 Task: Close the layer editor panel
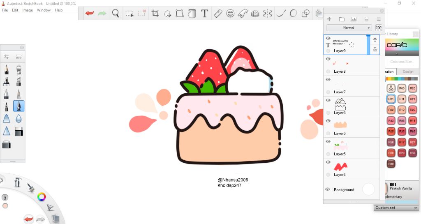382,11
